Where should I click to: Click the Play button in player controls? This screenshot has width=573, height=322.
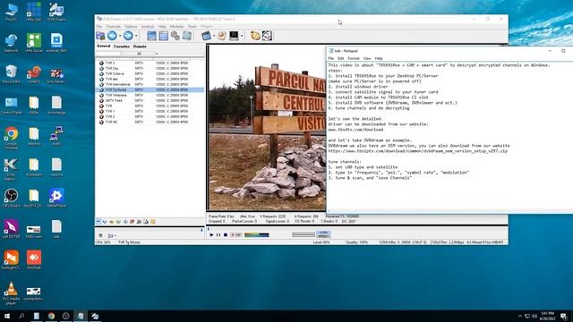[211, 234]
